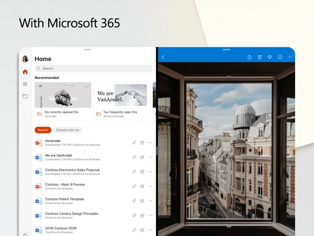This screenshot has height=236, width=314.
Task: Pin the VanArsdel file
Action: [x=134, y=143]
